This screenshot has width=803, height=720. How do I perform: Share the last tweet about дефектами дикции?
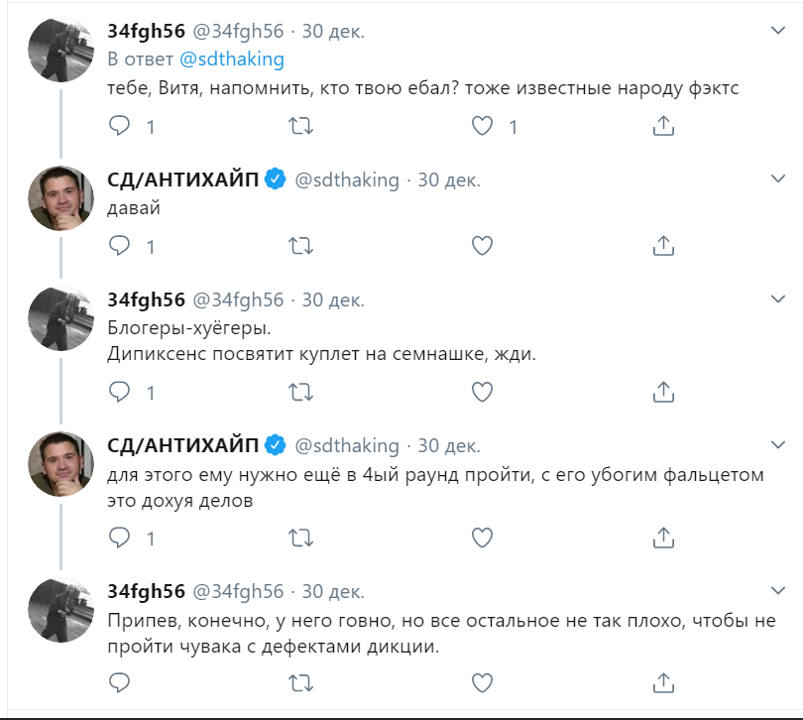tap(664, 682)
